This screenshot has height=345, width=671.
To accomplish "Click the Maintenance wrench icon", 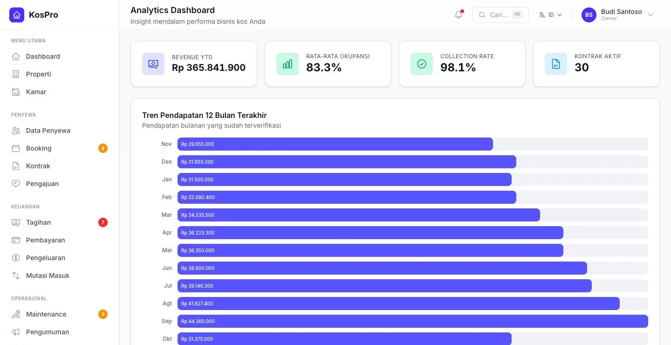I will pyautogui.click(x=16, y=314).
